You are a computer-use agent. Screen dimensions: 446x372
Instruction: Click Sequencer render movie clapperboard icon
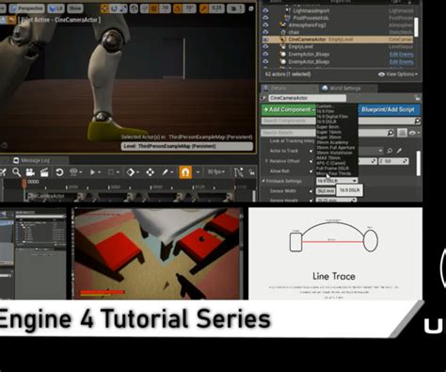tap(44, 172)
